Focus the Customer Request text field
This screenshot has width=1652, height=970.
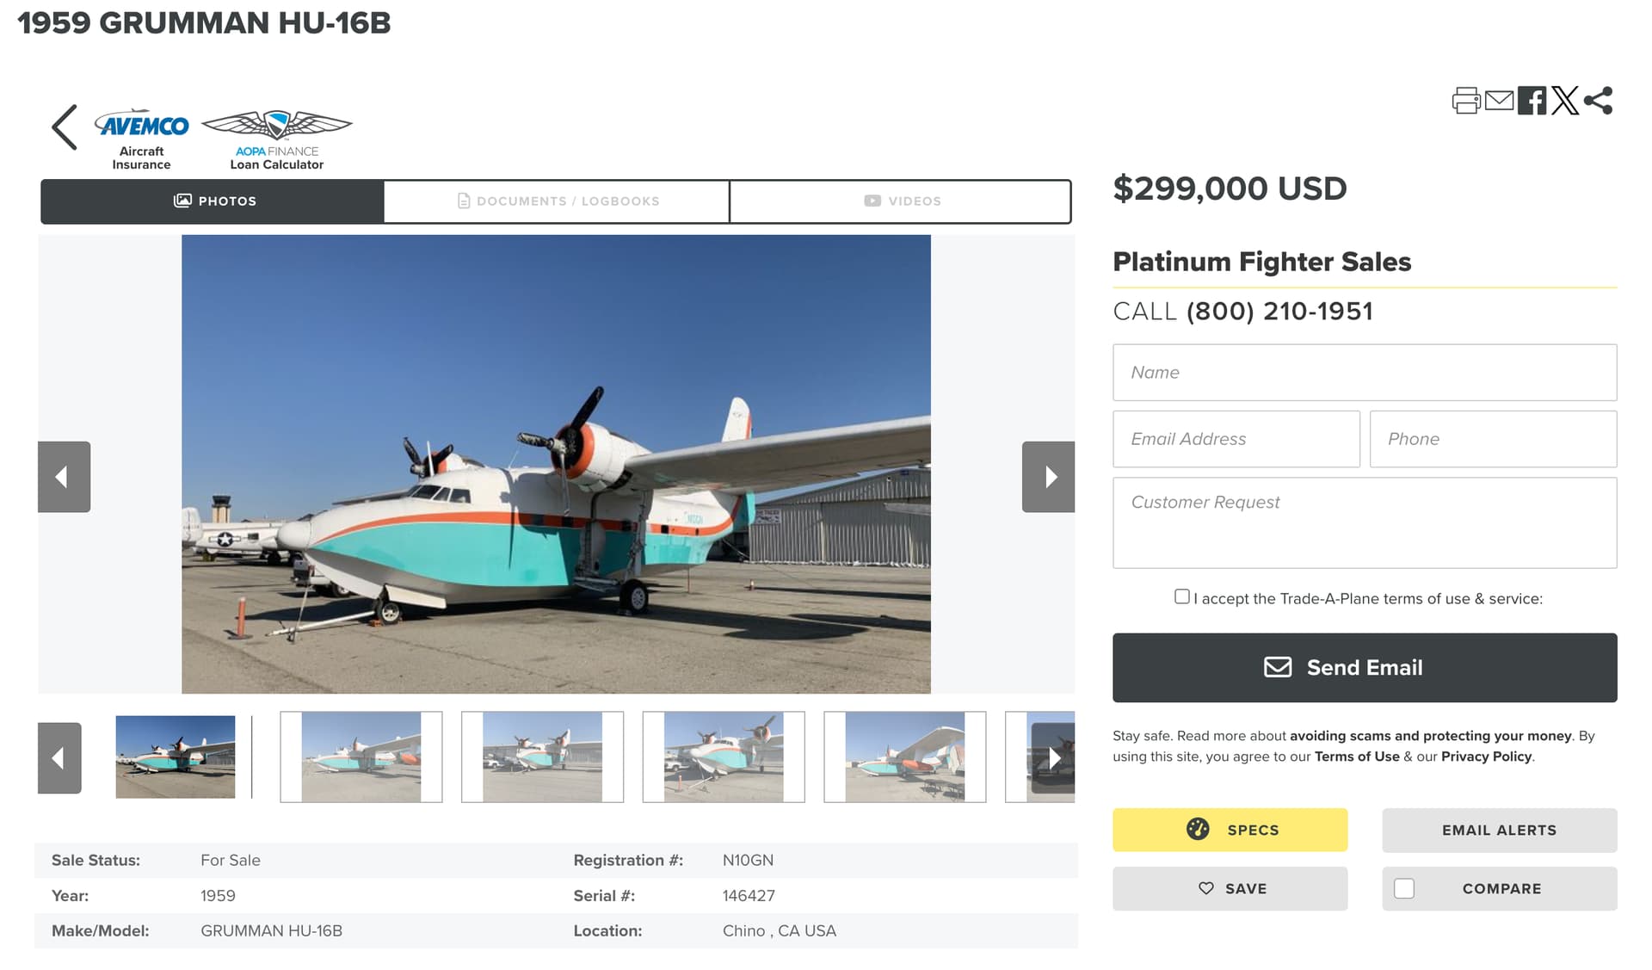click(x=1365, y=522)
